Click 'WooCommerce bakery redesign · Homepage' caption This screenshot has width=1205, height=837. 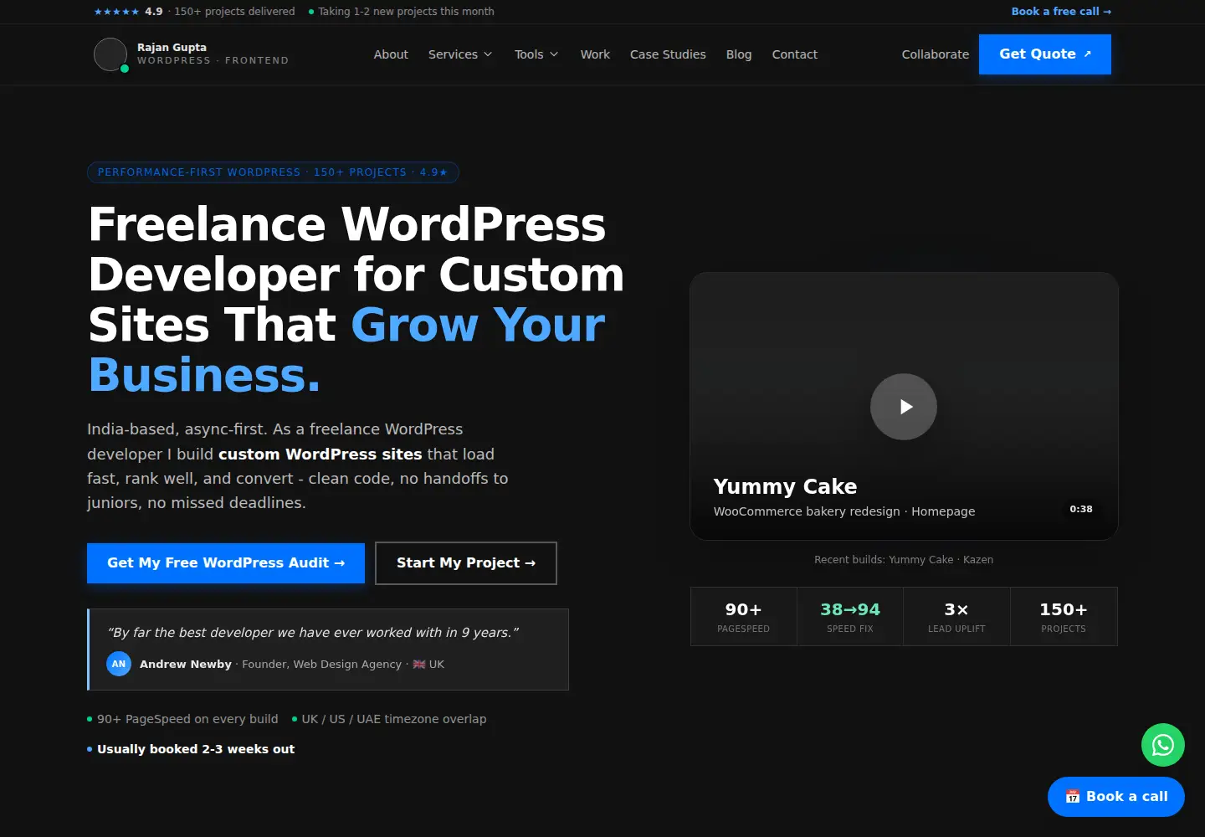(844, 511)
